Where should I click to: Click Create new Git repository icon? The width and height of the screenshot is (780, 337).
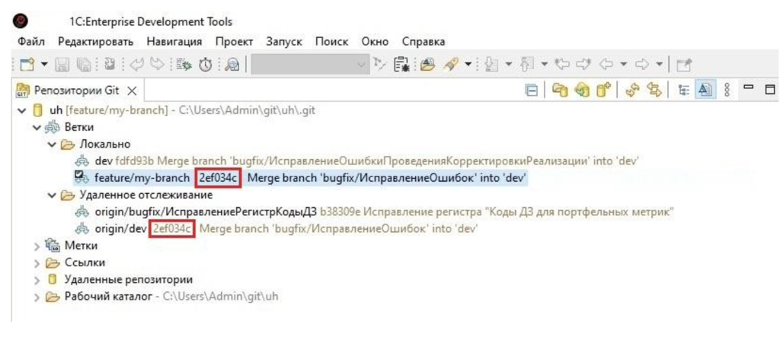(603, 91)
